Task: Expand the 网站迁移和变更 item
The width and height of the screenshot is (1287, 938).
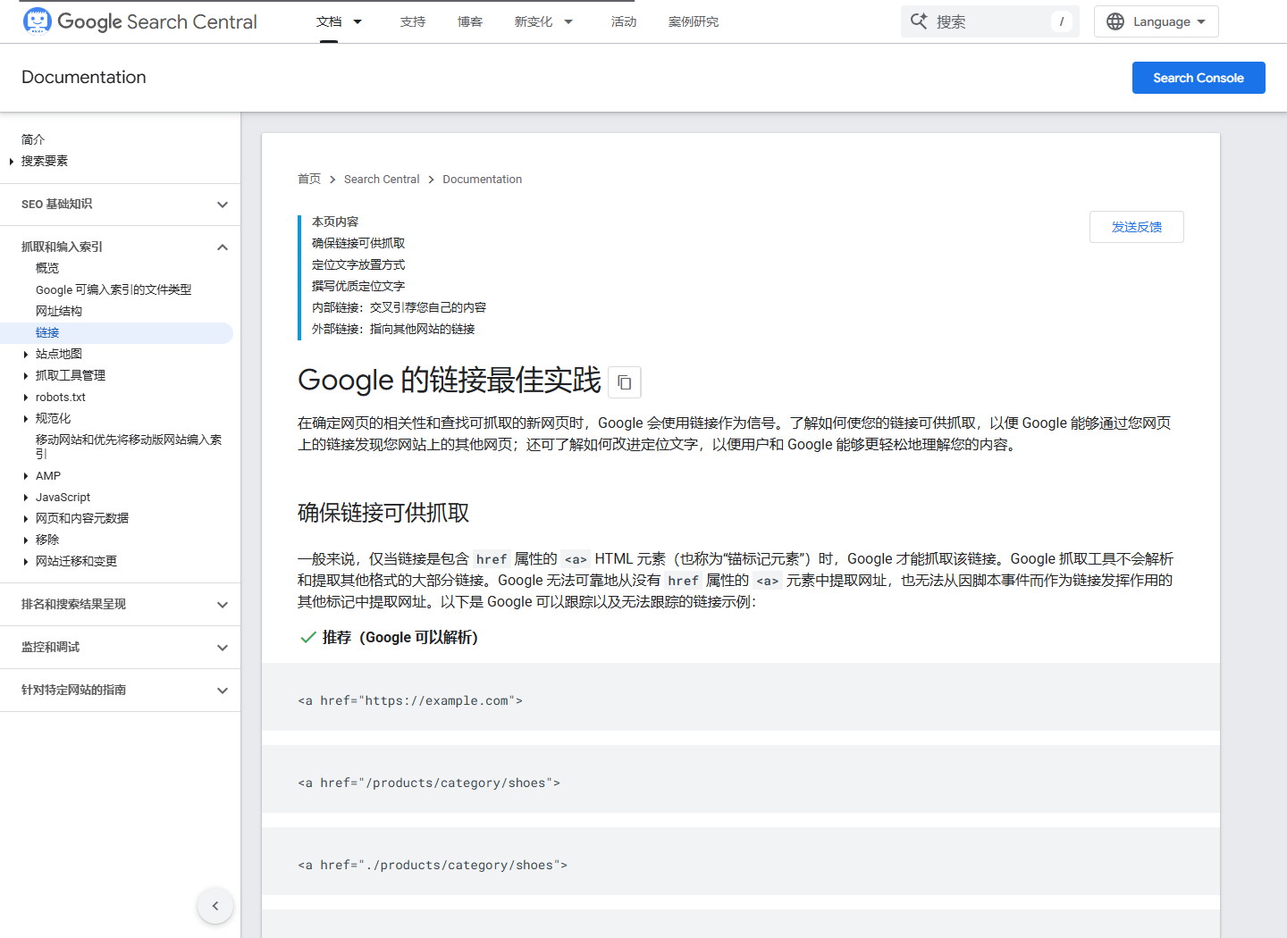Action: click(26, 561)
